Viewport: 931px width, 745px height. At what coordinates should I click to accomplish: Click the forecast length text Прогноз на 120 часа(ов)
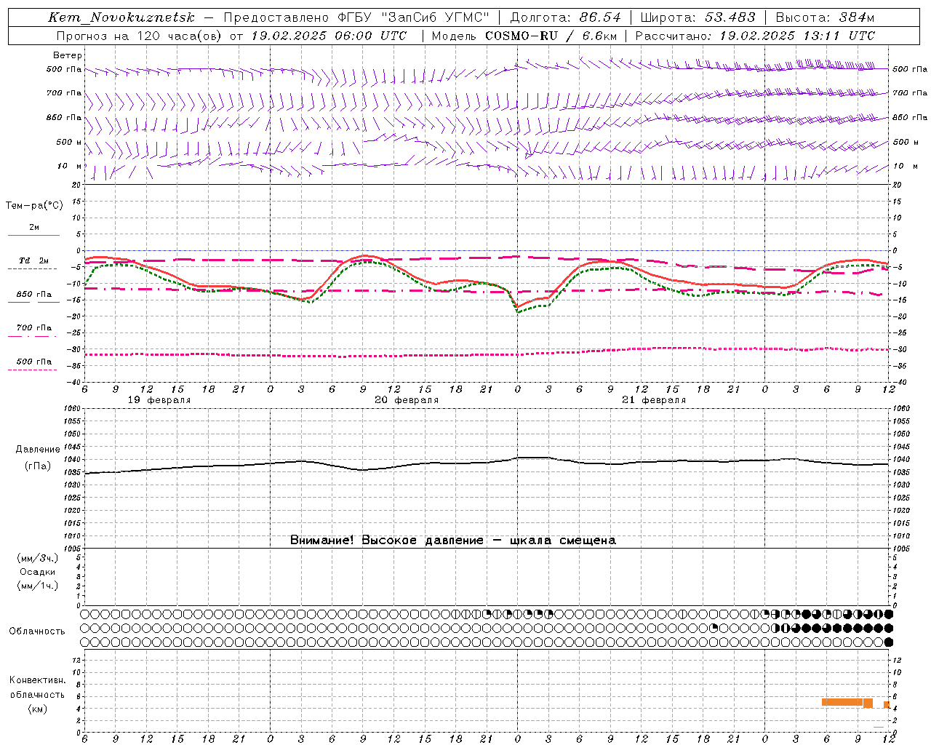[x=140, y=36]
